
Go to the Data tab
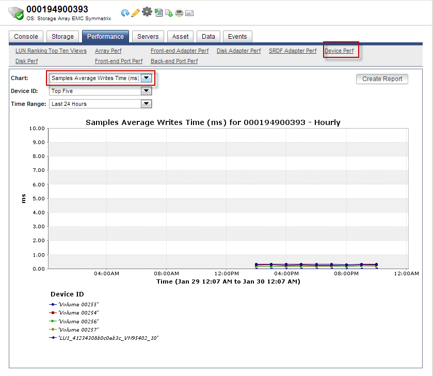tap(208, 37)
